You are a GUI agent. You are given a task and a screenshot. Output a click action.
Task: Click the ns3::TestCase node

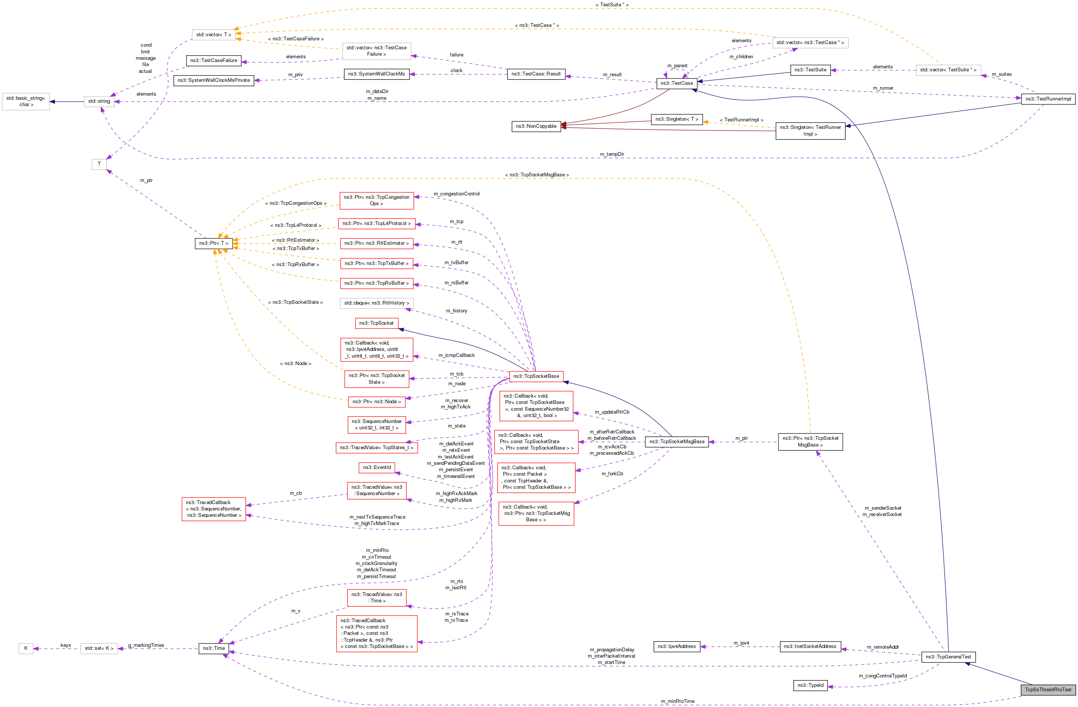[x=677, y=83]
